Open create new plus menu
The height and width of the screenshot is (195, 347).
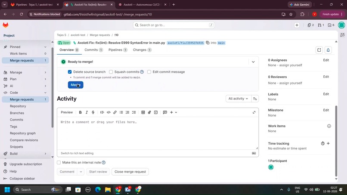coord(297,25)
